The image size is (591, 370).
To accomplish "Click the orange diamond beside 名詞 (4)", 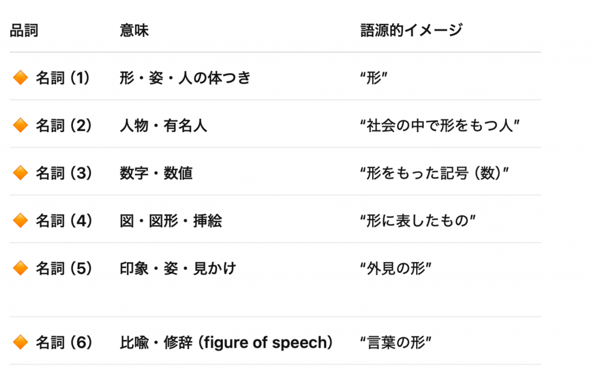I will [20, 221].
